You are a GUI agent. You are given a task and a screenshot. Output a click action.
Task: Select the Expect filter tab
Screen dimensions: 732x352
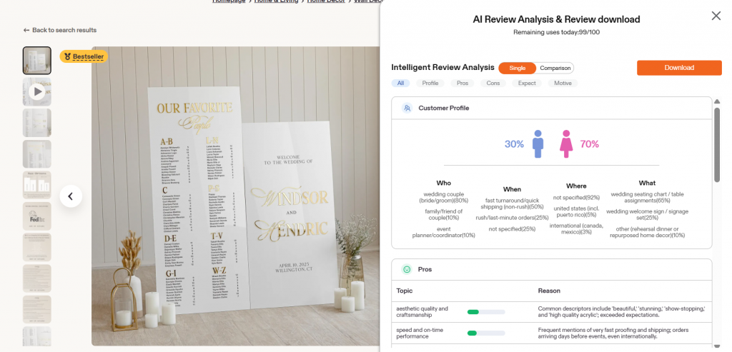527,83
